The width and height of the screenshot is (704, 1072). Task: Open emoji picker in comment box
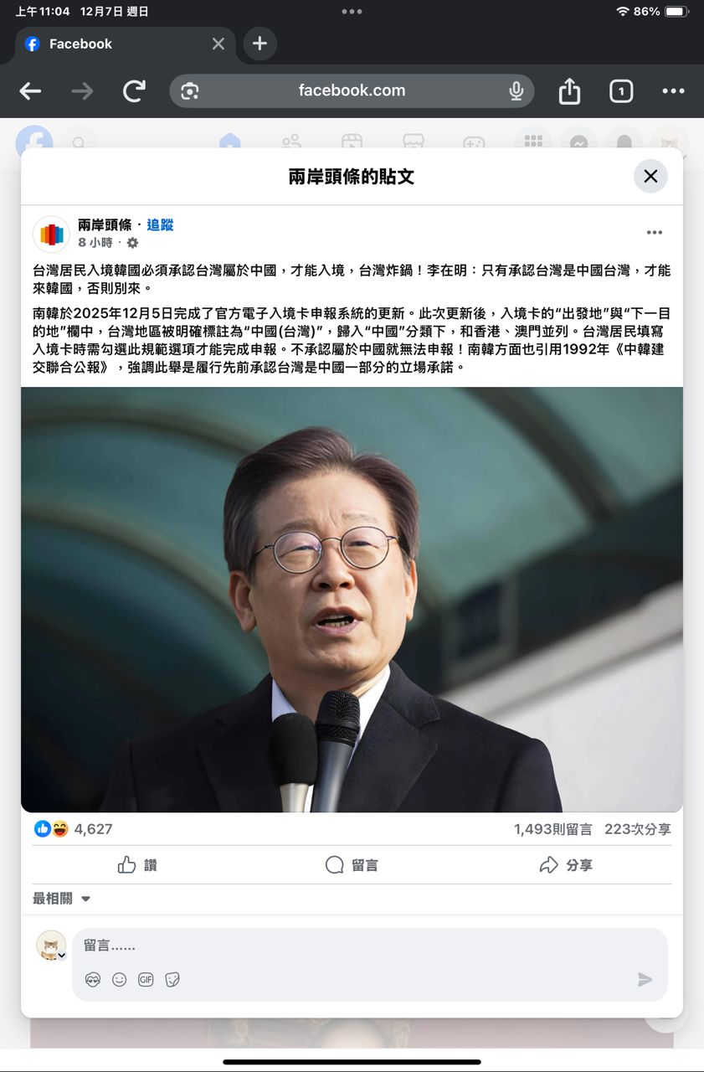coord(120,979)
